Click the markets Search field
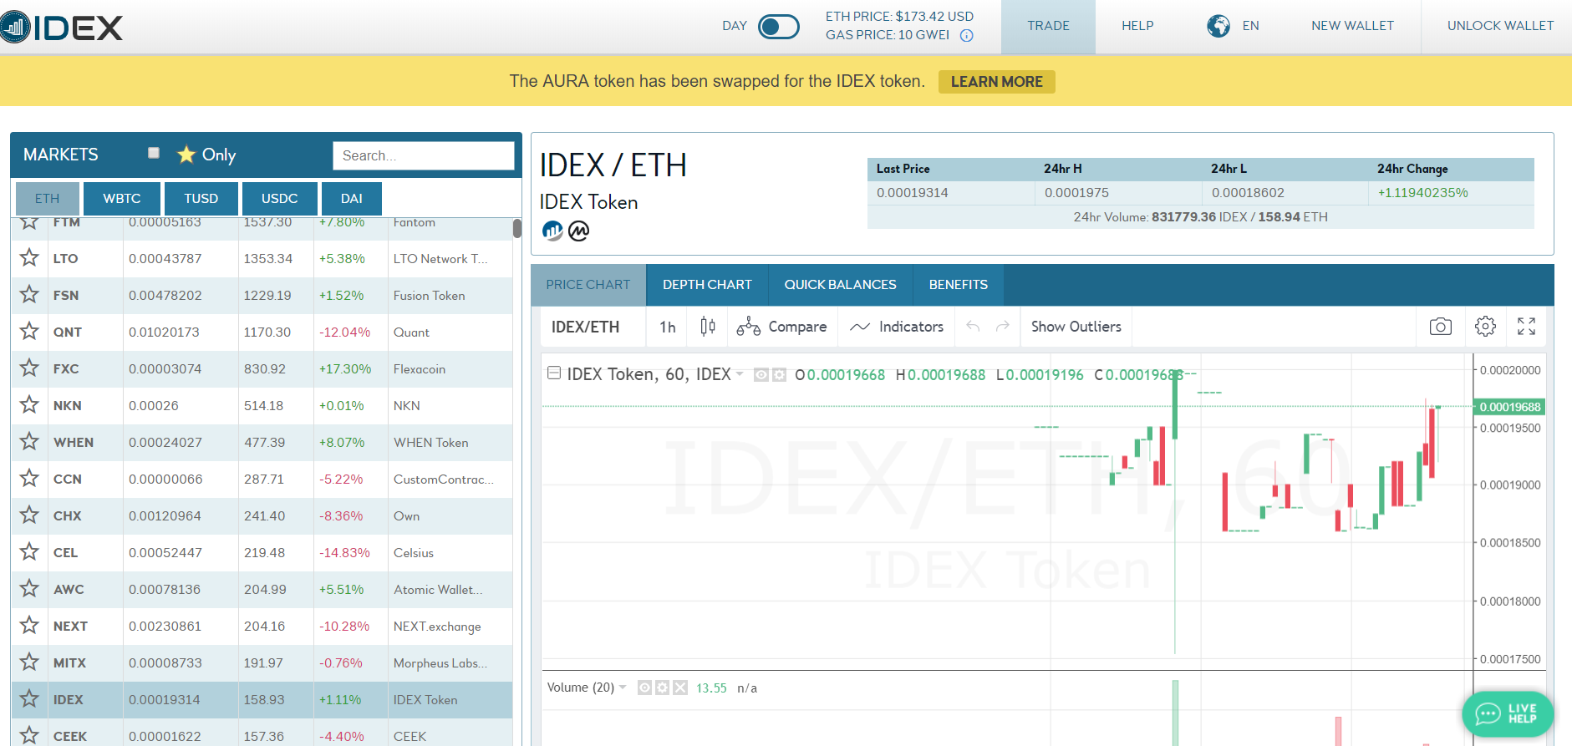The height and width of the screenshot is (746, 1572). pyautogui.click(x=424, y=155)
